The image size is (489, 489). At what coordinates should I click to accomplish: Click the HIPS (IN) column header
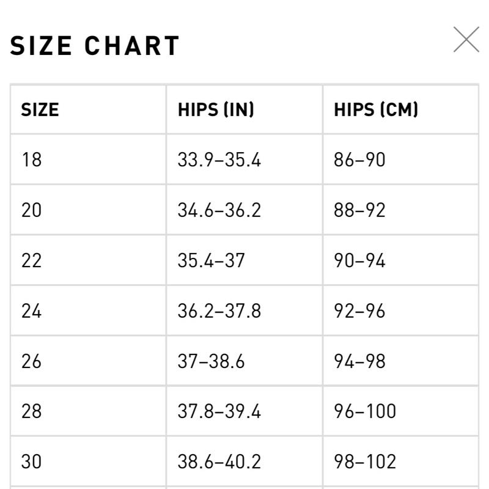pos(244,109)
